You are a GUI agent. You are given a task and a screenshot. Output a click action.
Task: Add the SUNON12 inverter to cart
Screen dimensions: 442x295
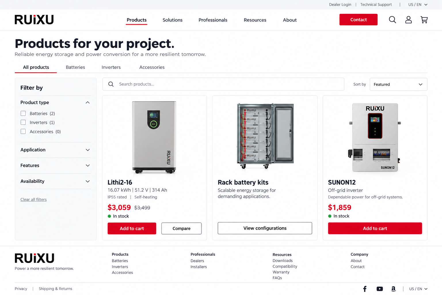[x=375, y=228]
